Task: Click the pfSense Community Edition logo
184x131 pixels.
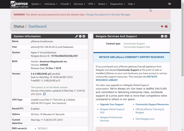Action: click(x=19, y=4)
